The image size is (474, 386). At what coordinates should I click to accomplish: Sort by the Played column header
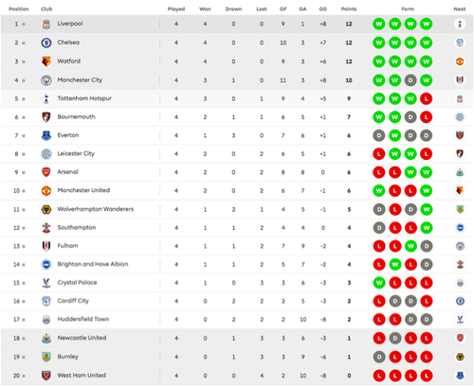176,9
